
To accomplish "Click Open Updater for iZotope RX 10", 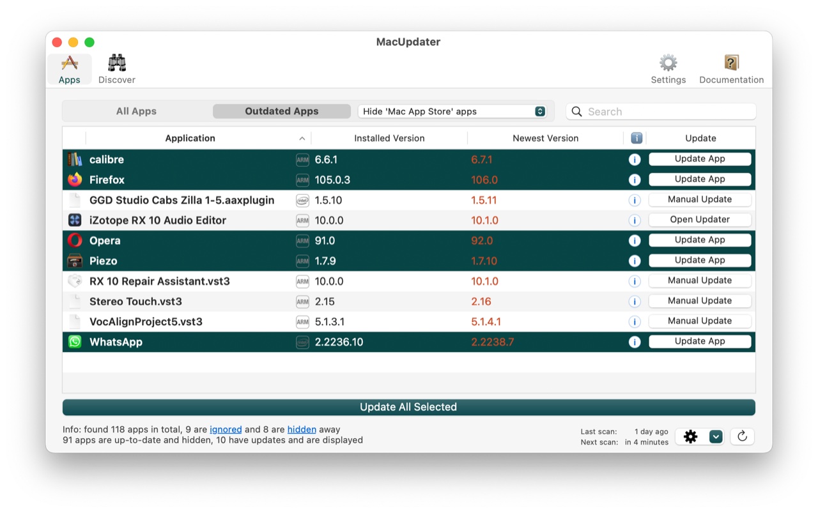I will (700, 220).
